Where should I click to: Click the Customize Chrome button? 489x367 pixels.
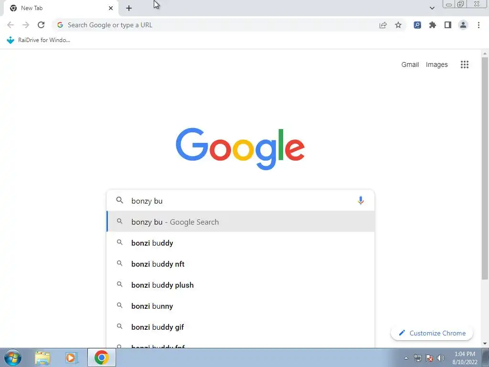[432, 333]
